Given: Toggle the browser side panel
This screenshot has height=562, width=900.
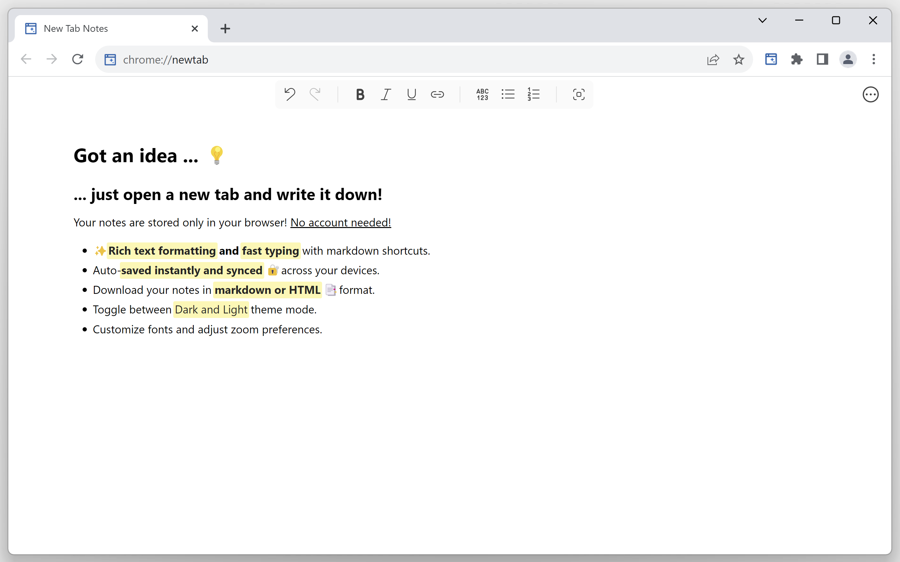Looking at the screenshot, I should (x=822, y=59).
